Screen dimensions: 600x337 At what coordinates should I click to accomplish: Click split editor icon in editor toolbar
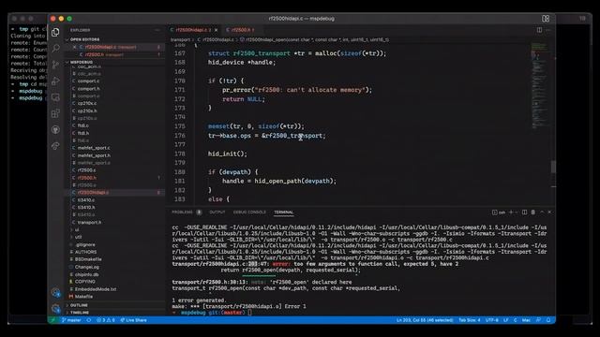tap(539, 30)
